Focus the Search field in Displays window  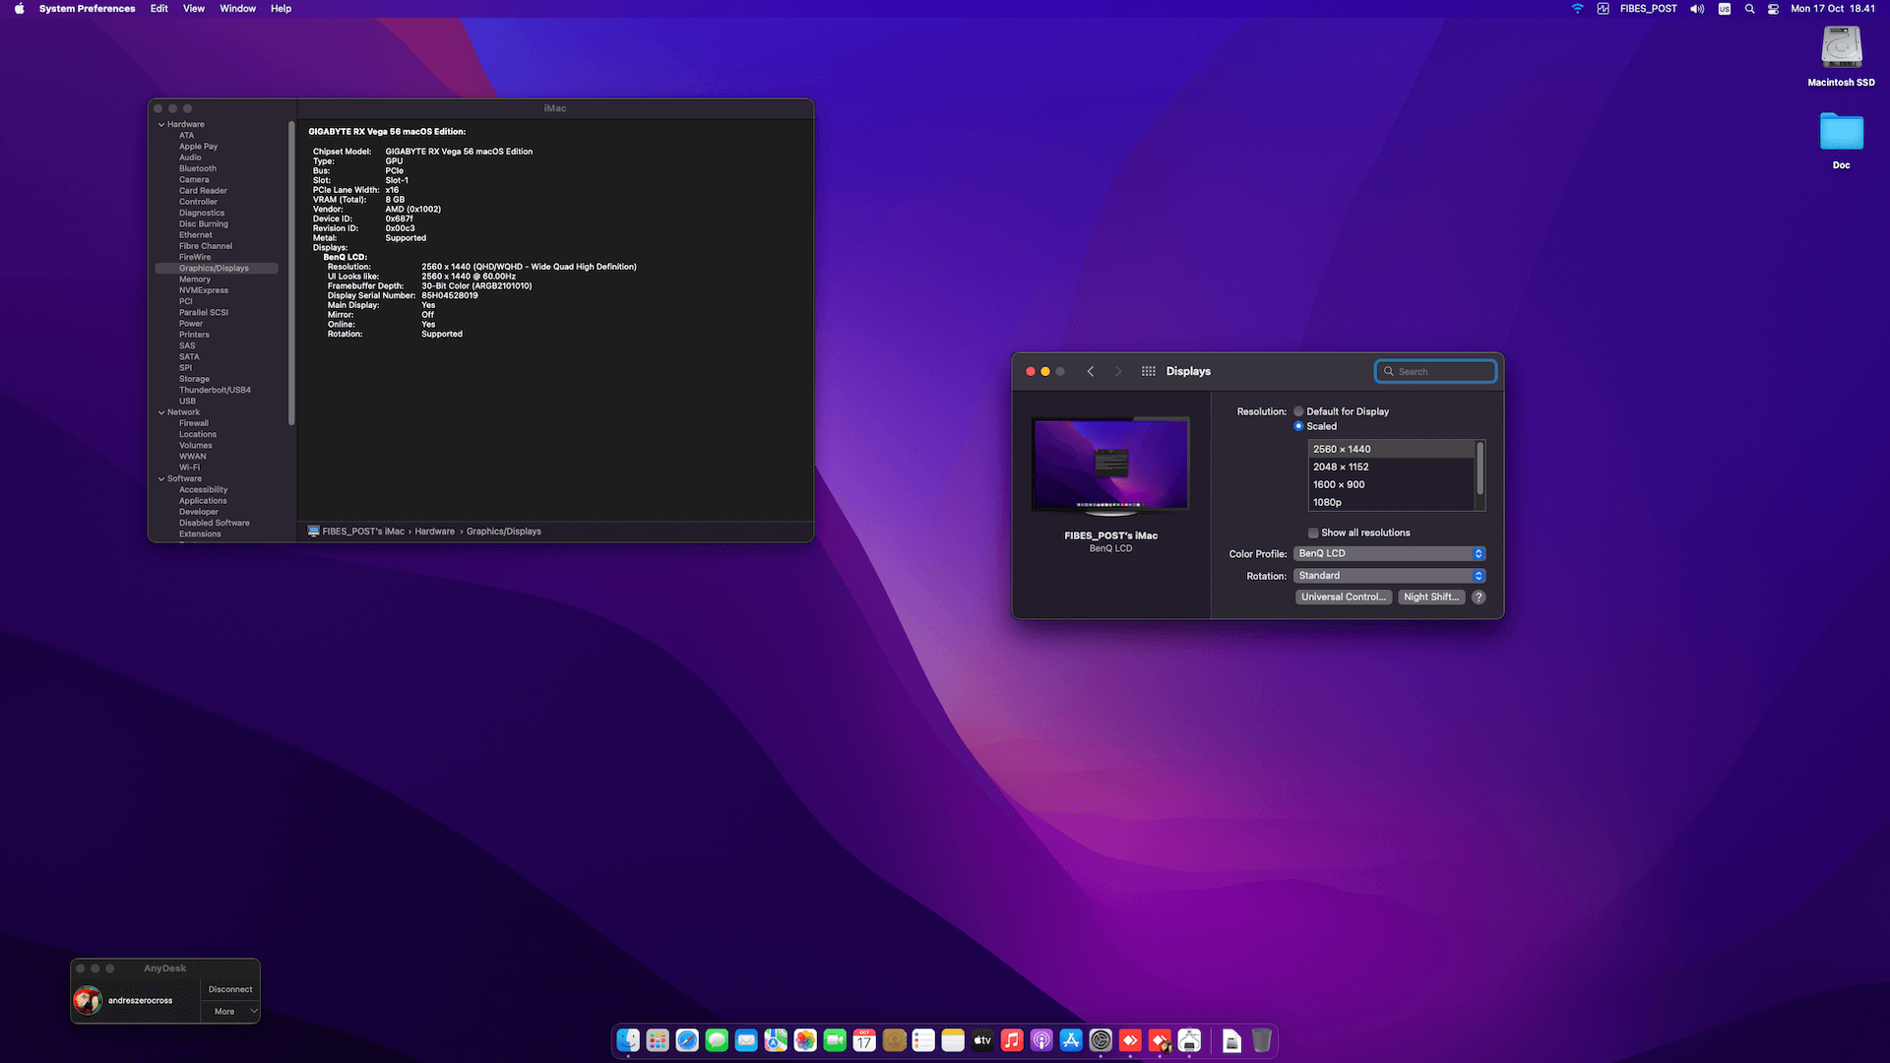pos(1435,371)
